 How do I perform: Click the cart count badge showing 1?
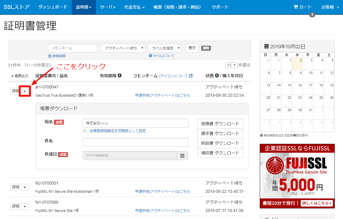[x=312, y=15]
